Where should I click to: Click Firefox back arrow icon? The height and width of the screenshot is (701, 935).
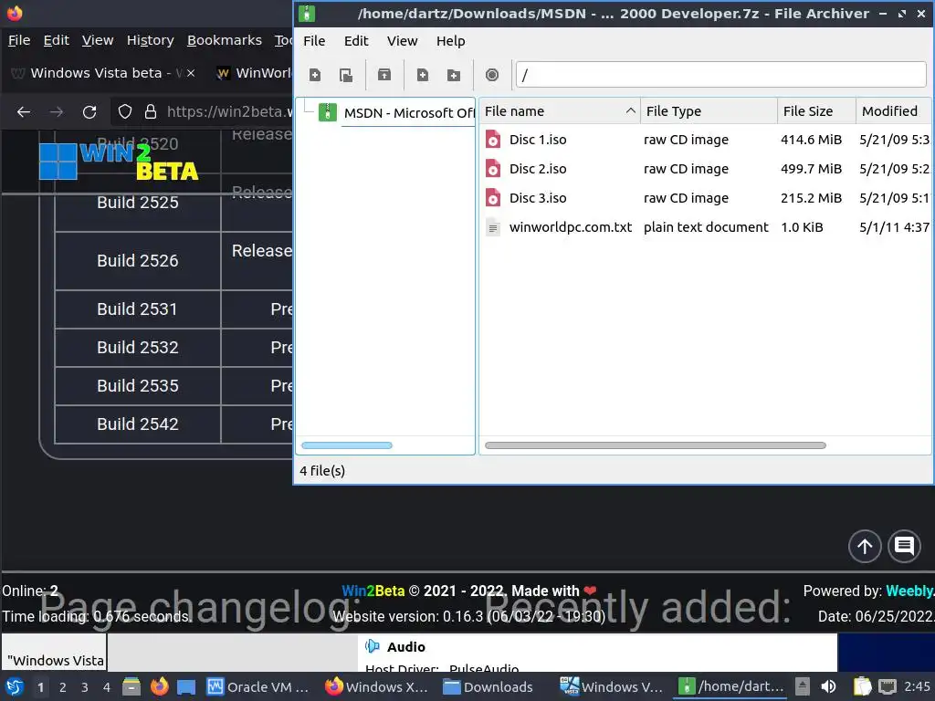pos(24,112)
